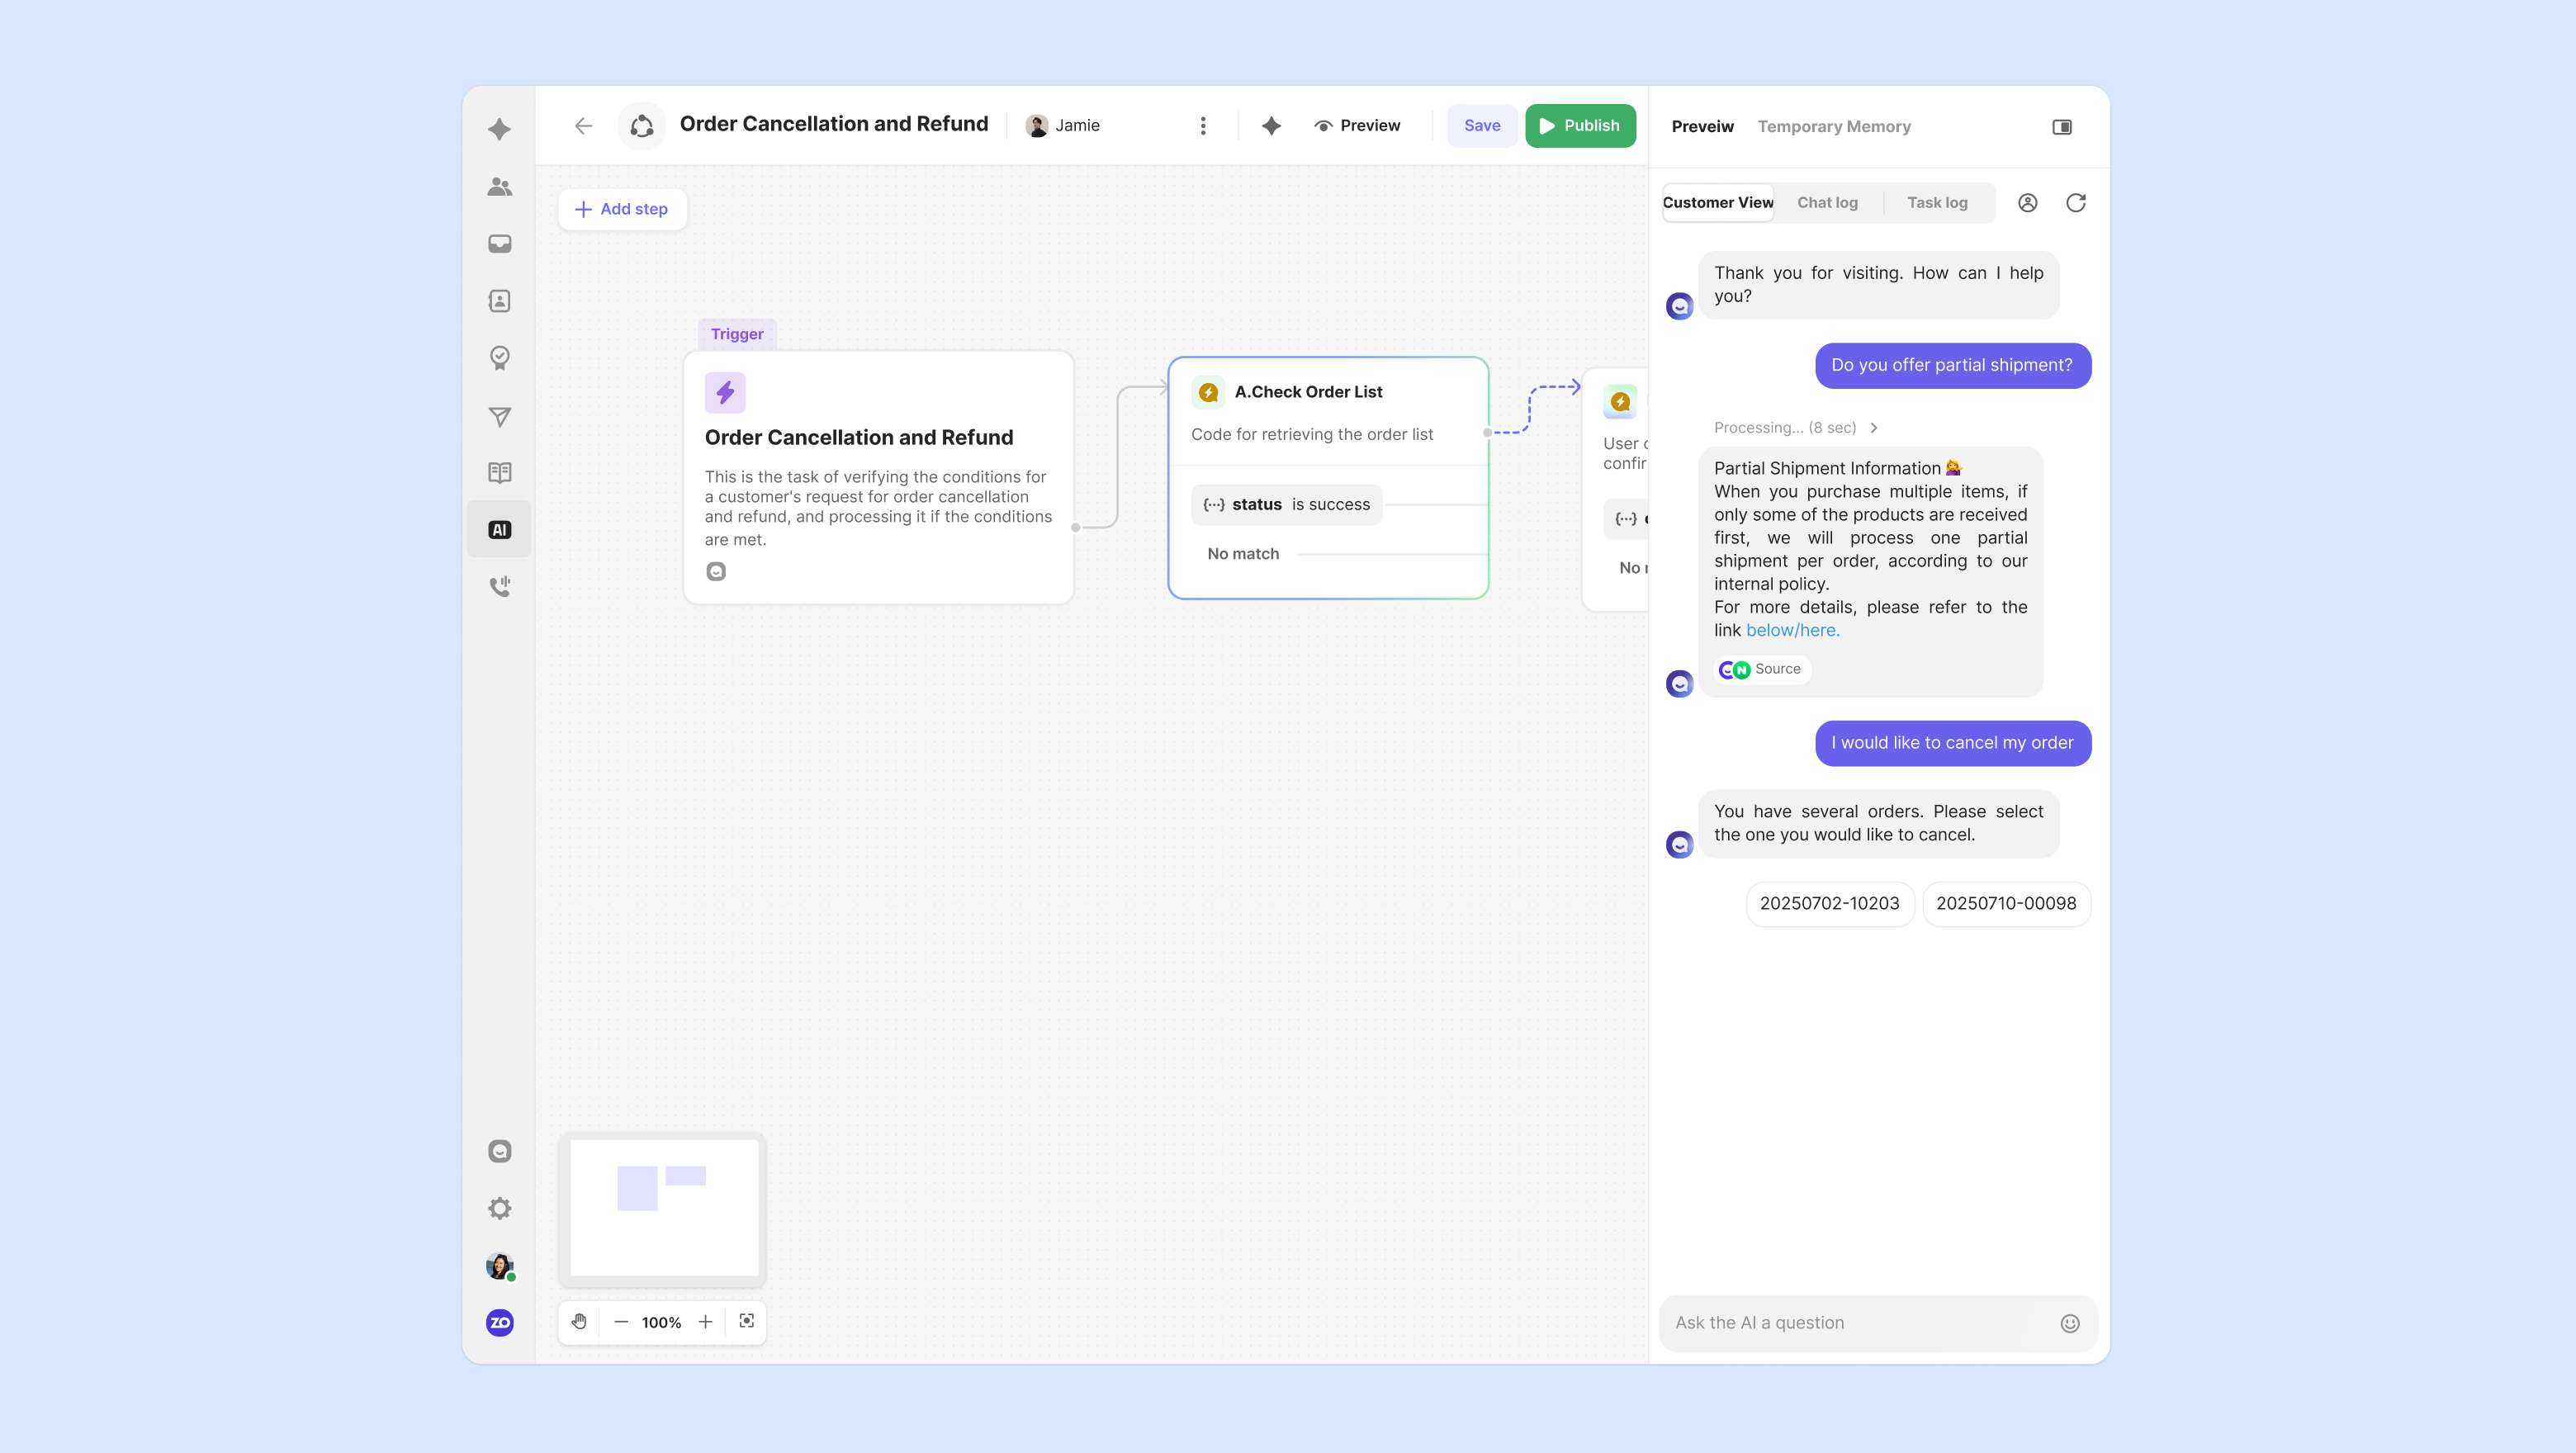Select the Order Cancellation and Refund trigger card title
Screen dimensions: 2576x1453
click(x=858, y=437)
